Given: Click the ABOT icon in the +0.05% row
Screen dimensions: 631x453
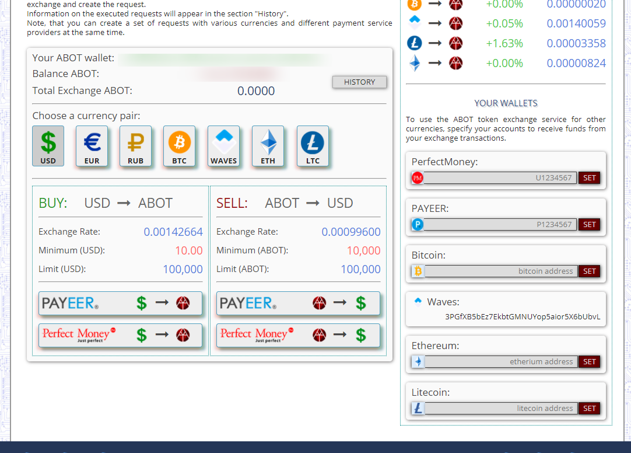Looking at the screenshot, I should 455,23.
